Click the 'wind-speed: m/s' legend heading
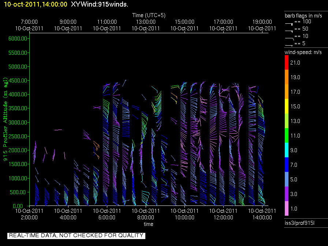This screenshot has height=246, width=328. coord(303,52)
